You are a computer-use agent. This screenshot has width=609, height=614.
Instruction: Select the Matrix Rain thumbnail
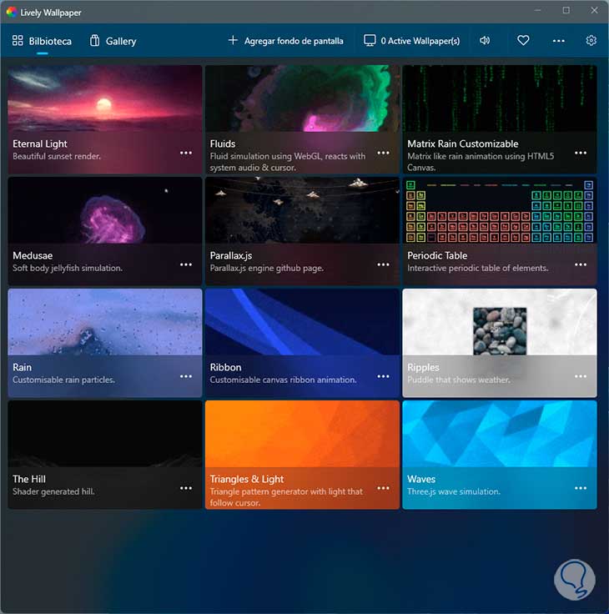[500, 98]
